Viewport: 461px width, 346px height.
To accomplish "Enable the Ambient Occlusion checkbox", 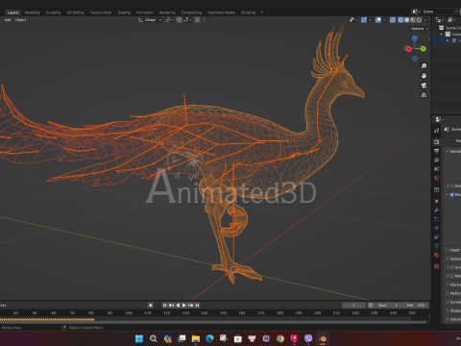I will click(x=451, y=185).
